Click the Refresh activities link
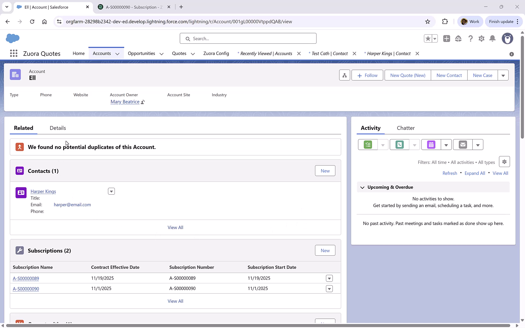Image resolution: width=525 pixels, height=328 pixels. (450, 173)
